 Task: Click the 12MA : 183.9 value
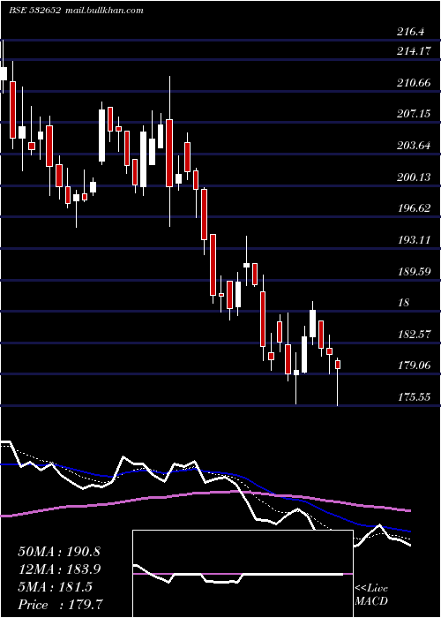(59, 569)
